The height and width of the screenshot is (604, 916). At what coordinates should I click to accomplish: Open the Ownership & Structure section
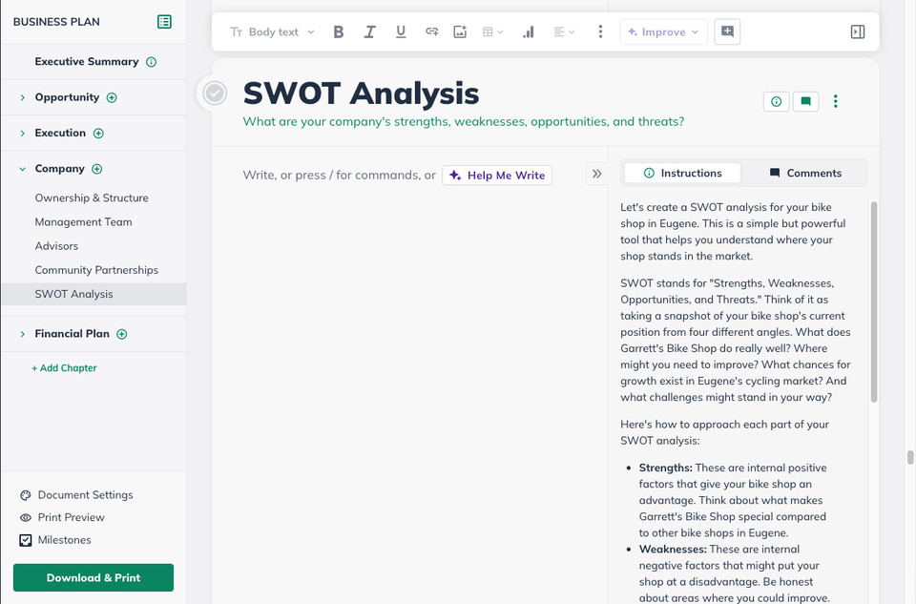point(92,198)
